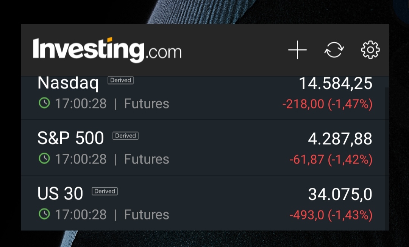Tap the clock icon in S&P 500 row
This screenshot has height=247, width=409.
pos(44,159)
